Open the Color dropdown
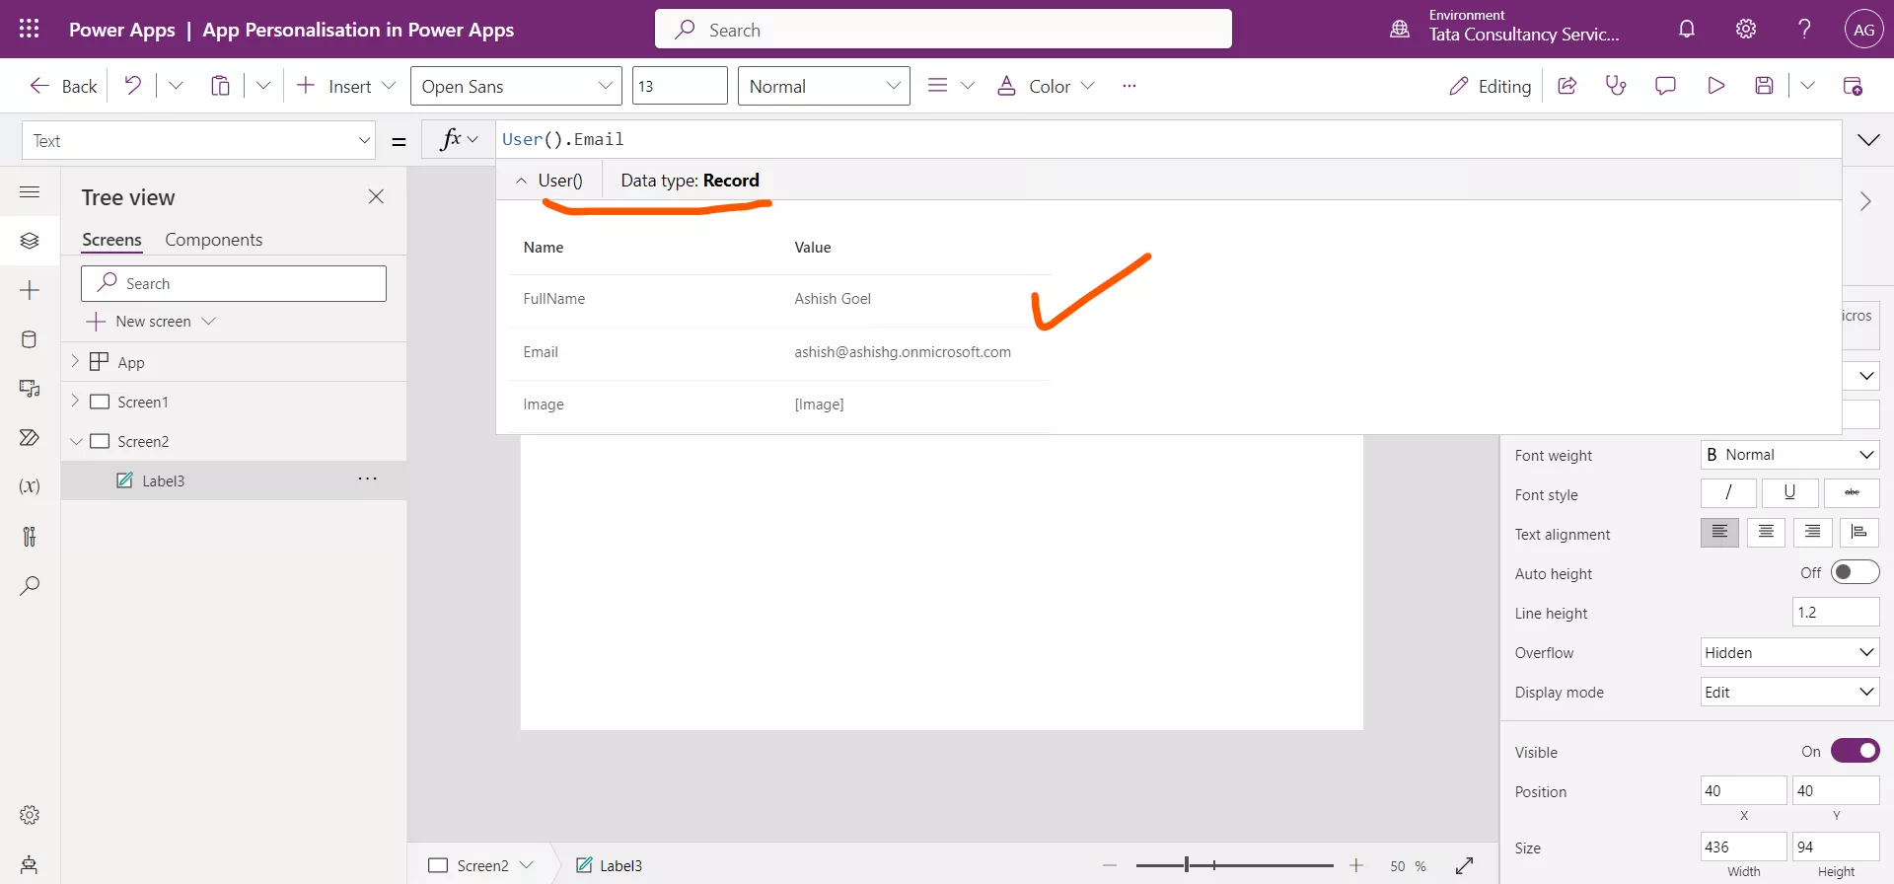This screenshot has width=1894, height=884. click(1047, 86)
